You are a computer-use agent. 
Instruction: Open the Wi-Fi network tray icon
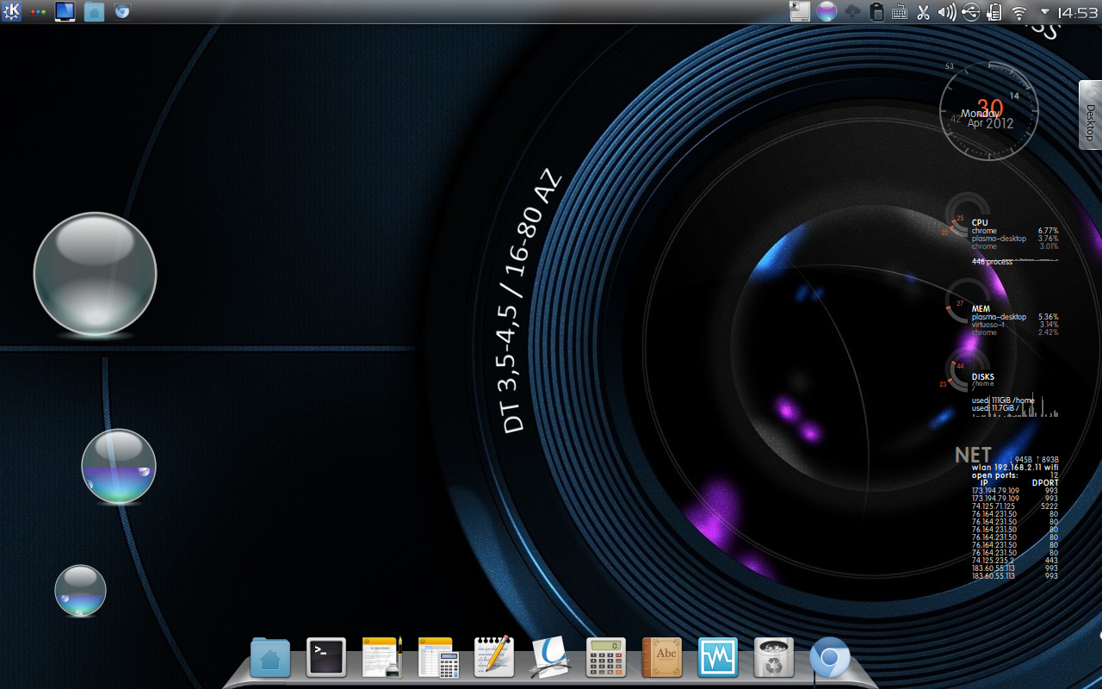click(x=1019, y=12)
